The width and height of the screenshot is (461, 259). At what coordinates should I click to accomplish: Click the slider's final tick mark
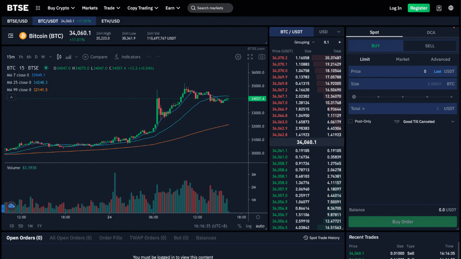[x=451, y=97]
